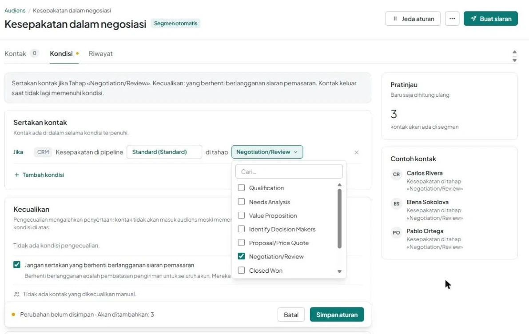Click the ES avatar for Elena Sokolova
The width and height of the screenshot is (529, 334).
(396, 204)
